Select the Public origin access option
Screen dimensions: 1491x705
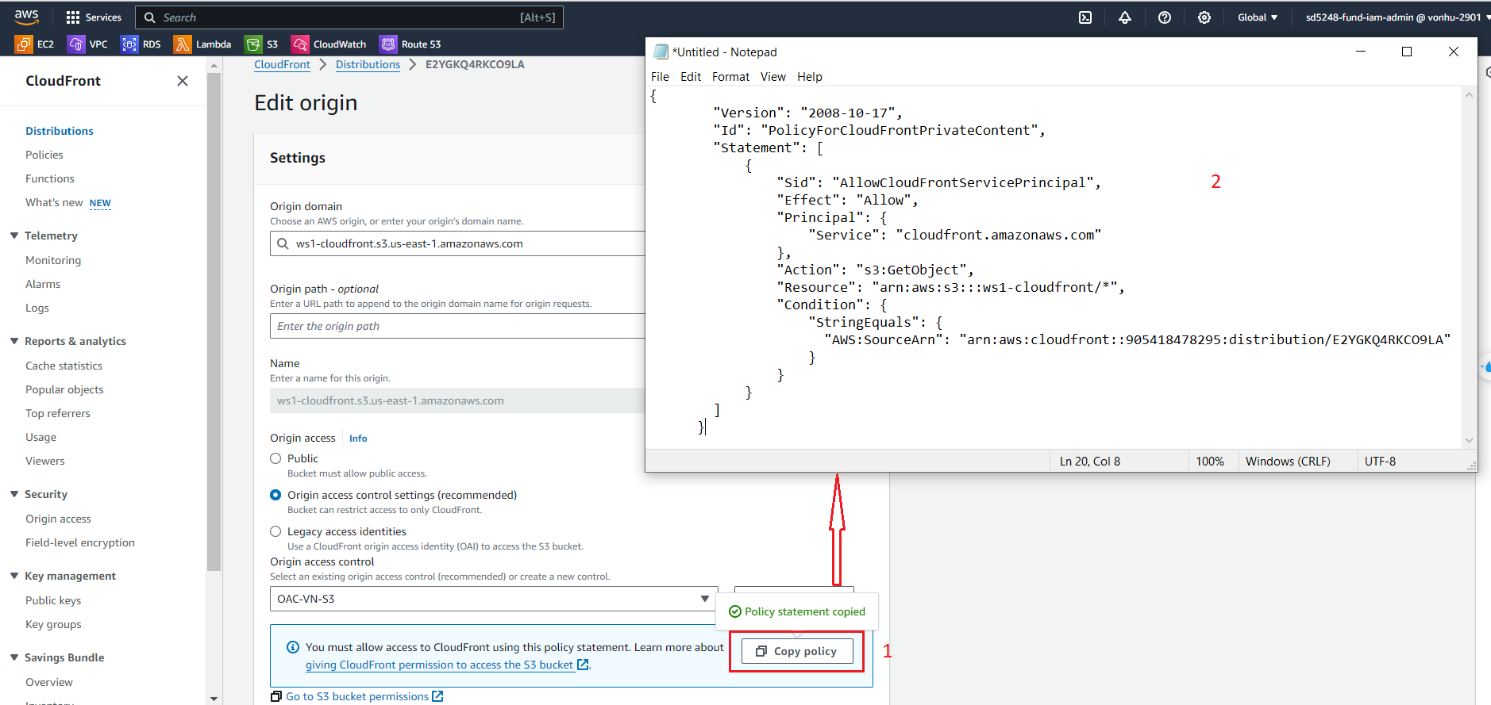click(x=275, y=458)
